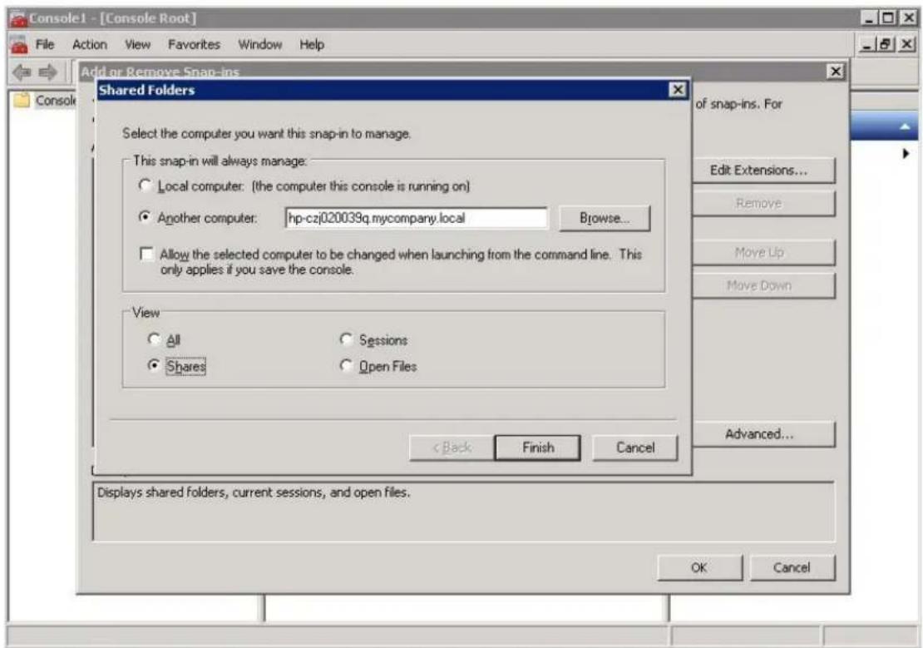Click the MMC console icon in menu bar

[18, 45]
